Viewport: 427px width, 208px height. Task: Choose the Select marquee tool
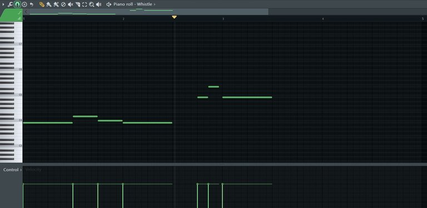(x=85, y=4)
